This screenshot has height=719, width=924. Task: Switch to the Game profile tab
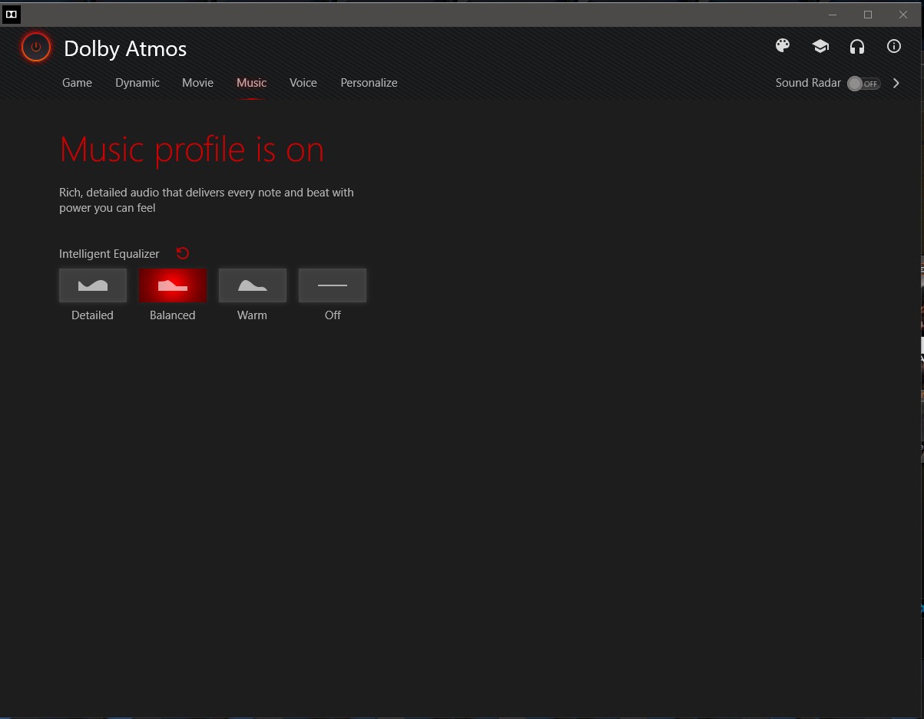click(77, 83)
